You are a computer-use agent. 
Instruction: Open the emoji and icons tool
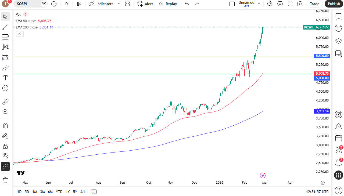pyautogui.click(x=5, y=88)
